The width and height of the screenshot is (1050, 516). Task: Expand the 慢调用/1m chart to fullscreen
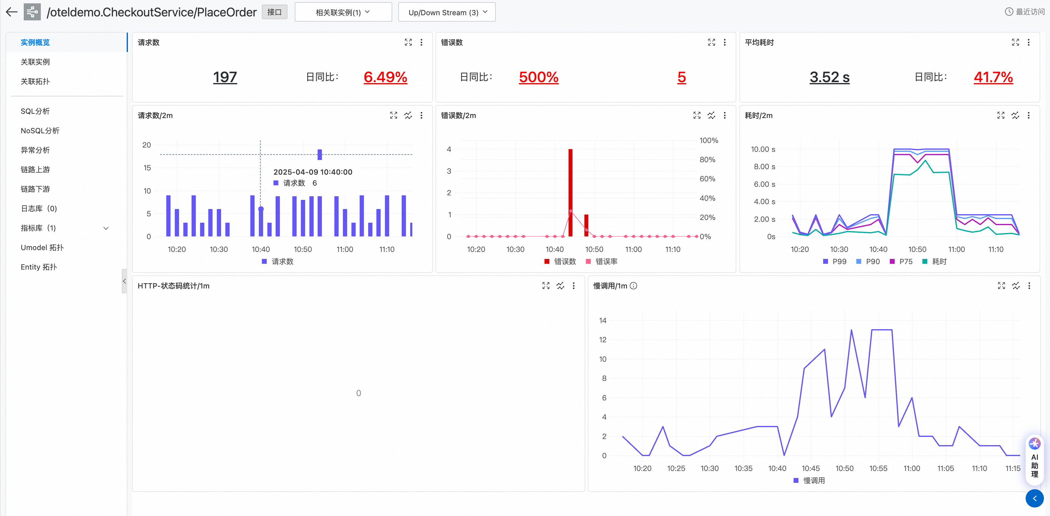point(1002,286)
